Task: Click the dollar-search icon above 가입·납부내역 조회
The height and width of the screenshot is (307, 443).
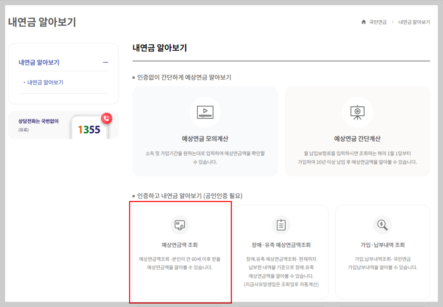Action: click(x=382, y=225)
